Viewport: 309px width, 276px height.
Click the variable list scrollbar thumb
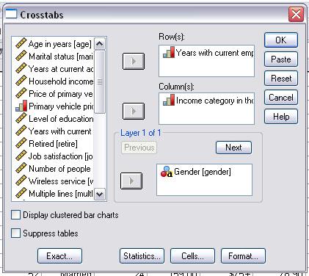click(x=100, y=81)
